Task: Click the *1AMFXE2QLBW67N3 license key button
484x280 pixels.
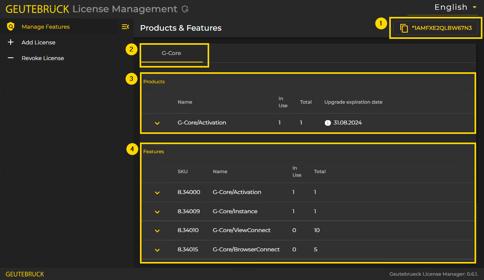Action: [435, 27]
